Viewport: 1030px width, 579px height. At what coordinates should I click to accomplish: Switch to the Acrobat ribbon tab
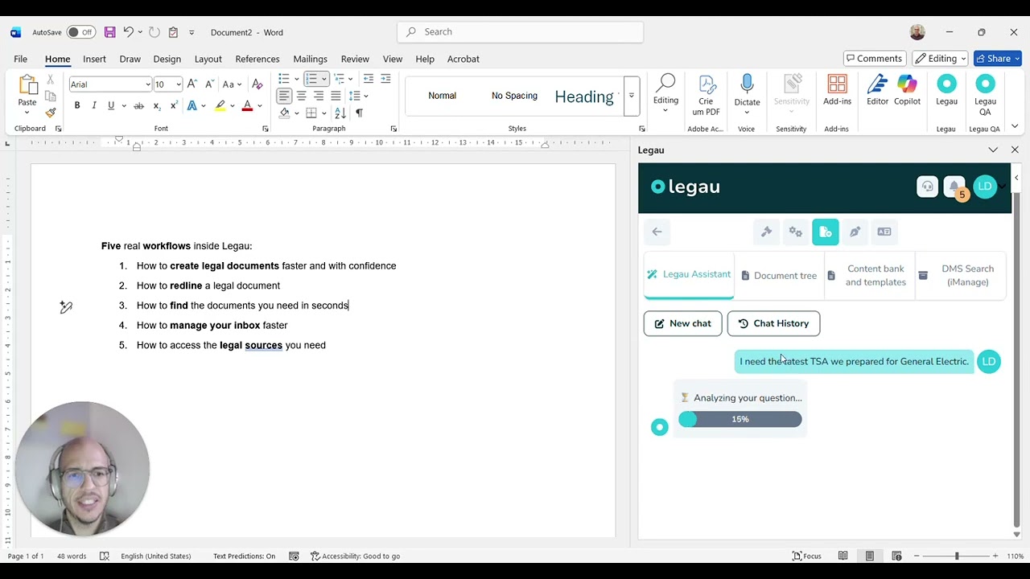463,59
